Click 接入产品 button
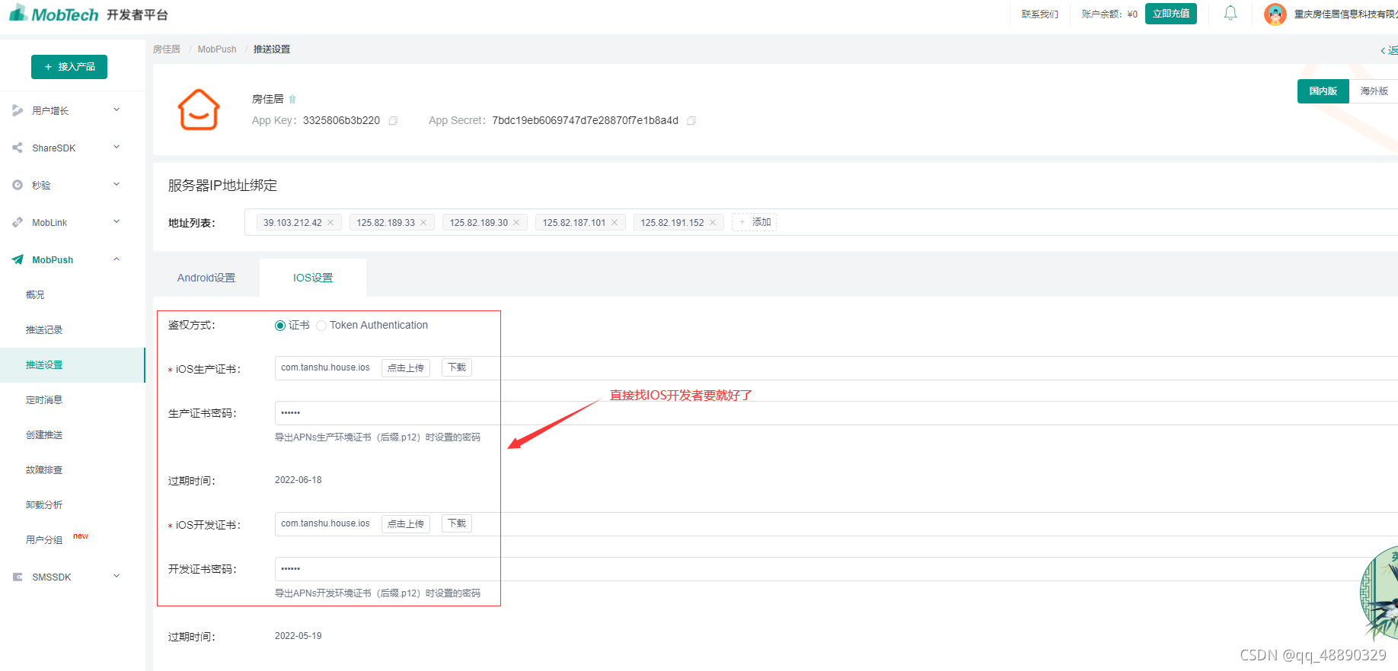Screen dimensions: 1398x671 pyautogui.click(x=69, y=67)
